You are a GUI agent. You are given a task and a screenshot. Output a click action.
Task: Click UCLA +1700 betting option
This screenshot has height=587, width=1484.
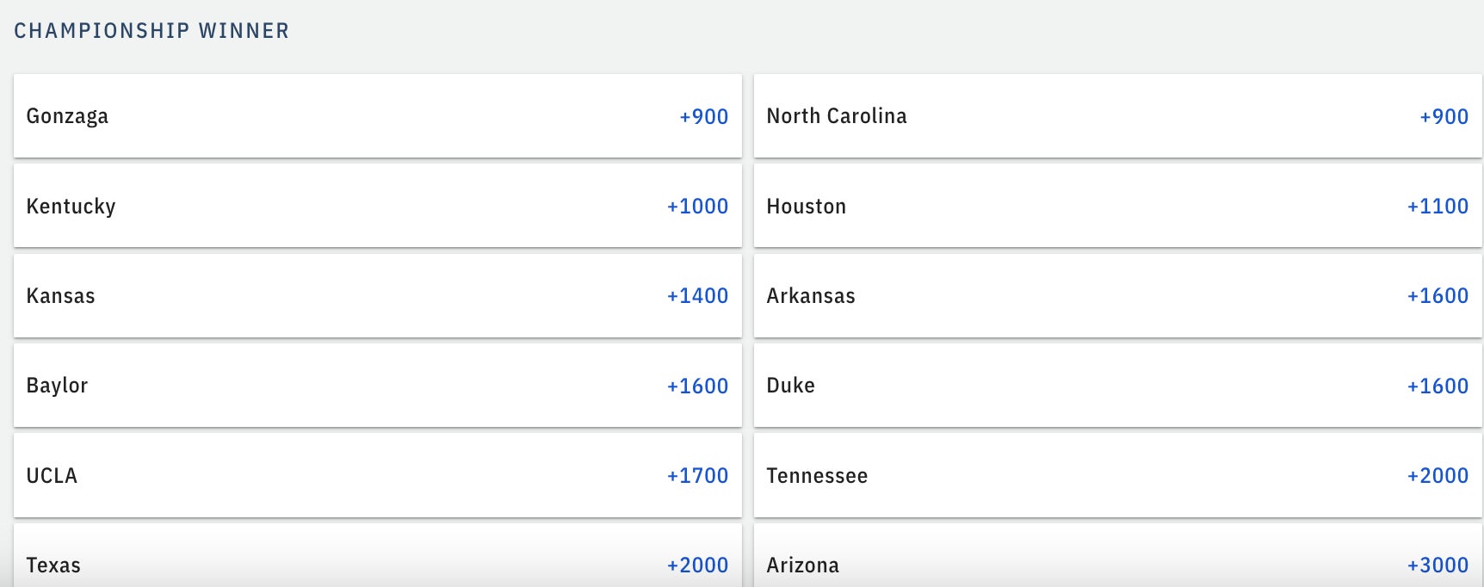point(377,475)
